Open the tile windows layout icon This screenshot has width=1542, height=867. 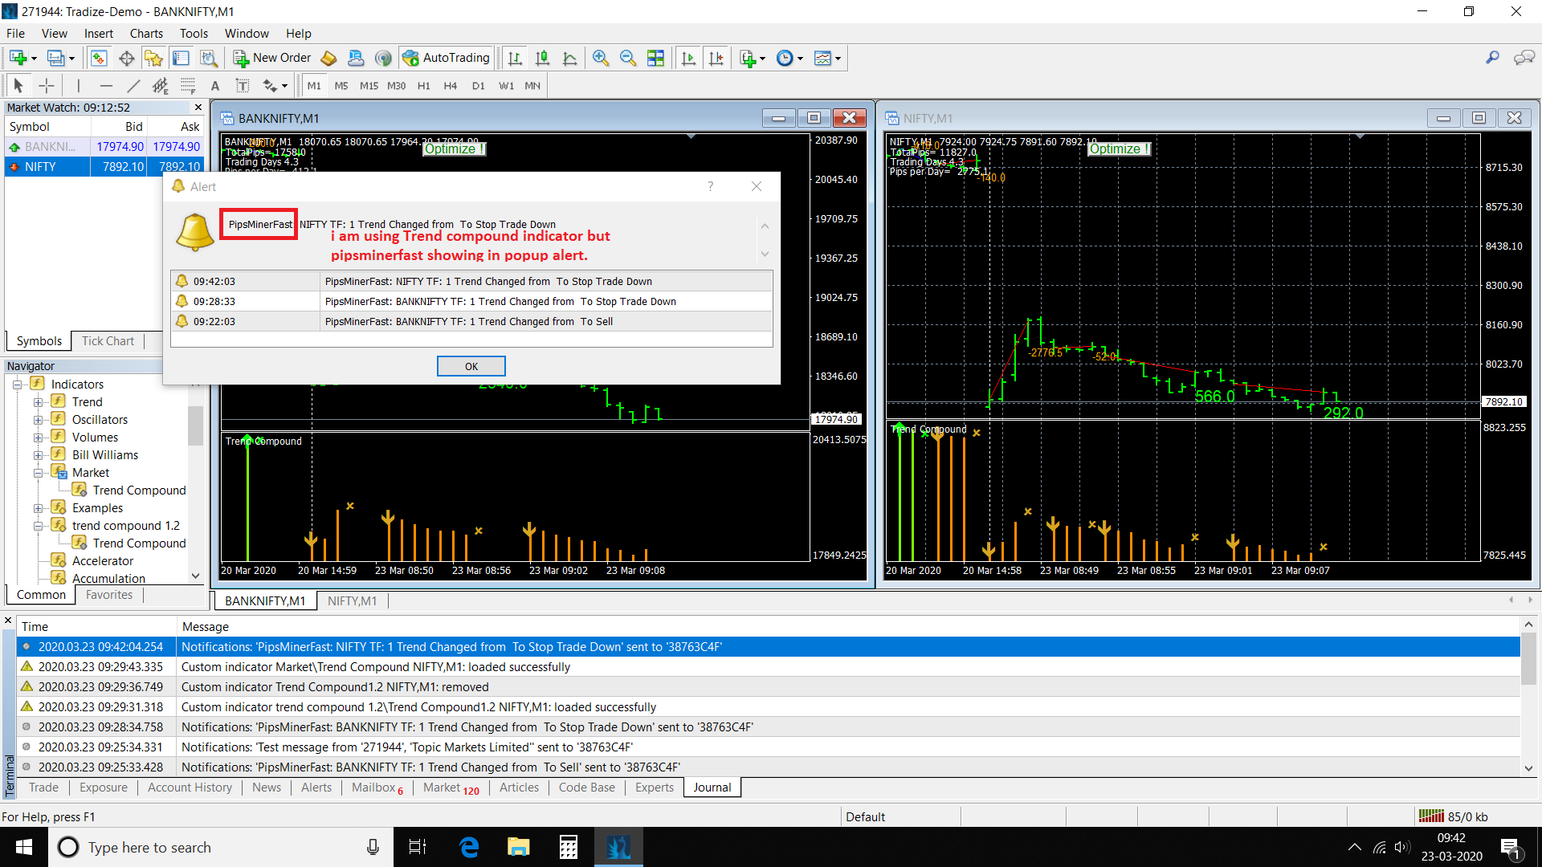(x=655, y=58)
